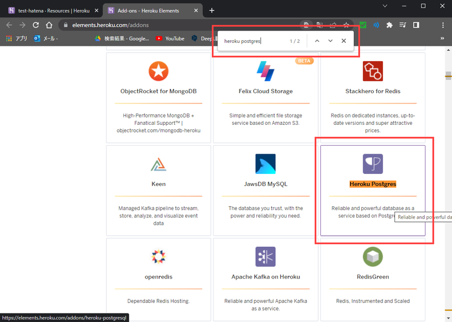Open a new browser tab
This screenshot has width=452, height=322.
click(x=212, y=11)
